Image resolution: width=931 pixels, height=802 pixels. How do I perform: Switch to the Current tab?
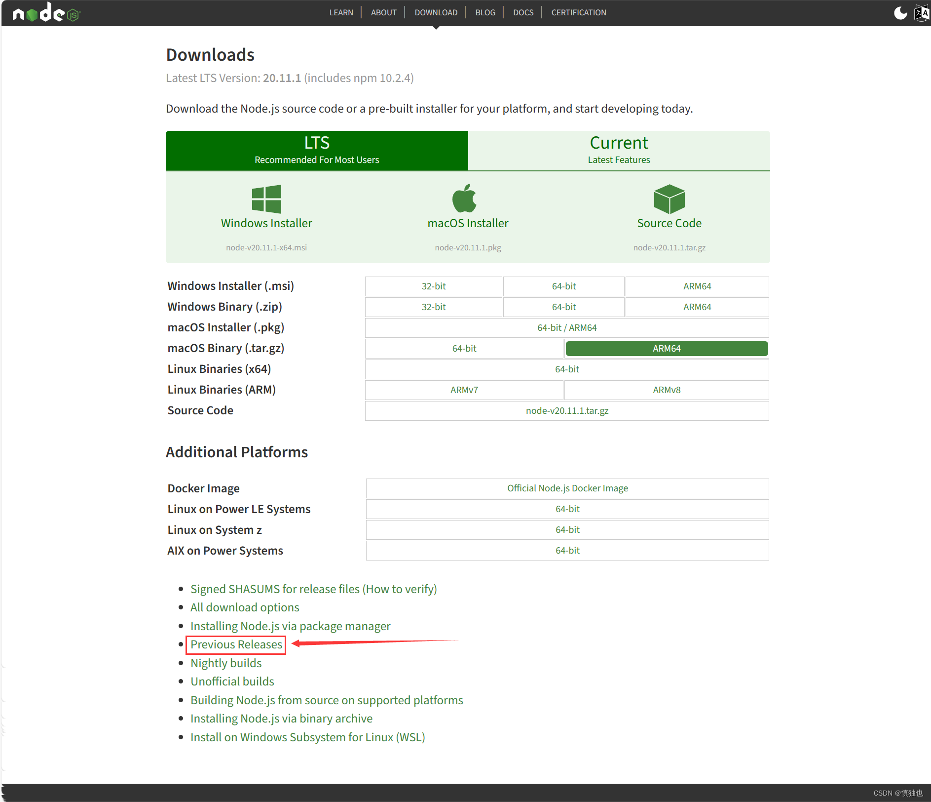coord(619,151)
